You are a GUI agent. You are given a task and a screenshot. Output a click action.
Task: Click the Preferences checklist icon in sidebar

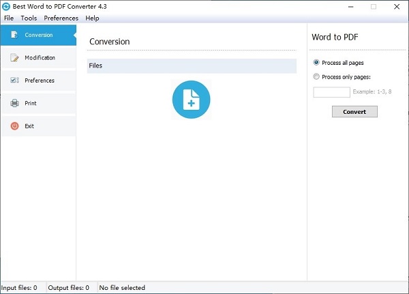[x=14, y=80]
